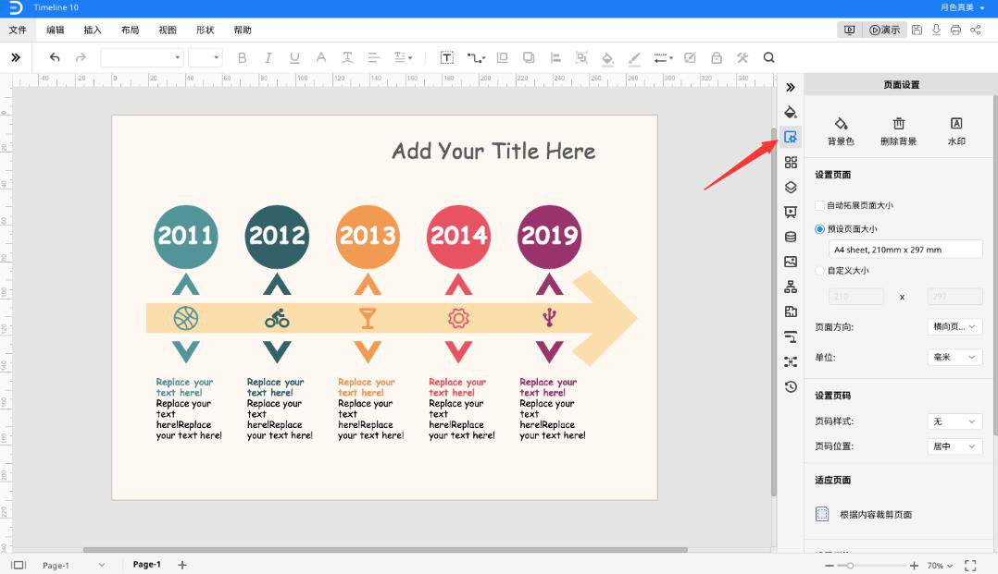The image size is (998, 574).
Task: Open the Symbols grid panel icon
Action: (x=791, y=162)
